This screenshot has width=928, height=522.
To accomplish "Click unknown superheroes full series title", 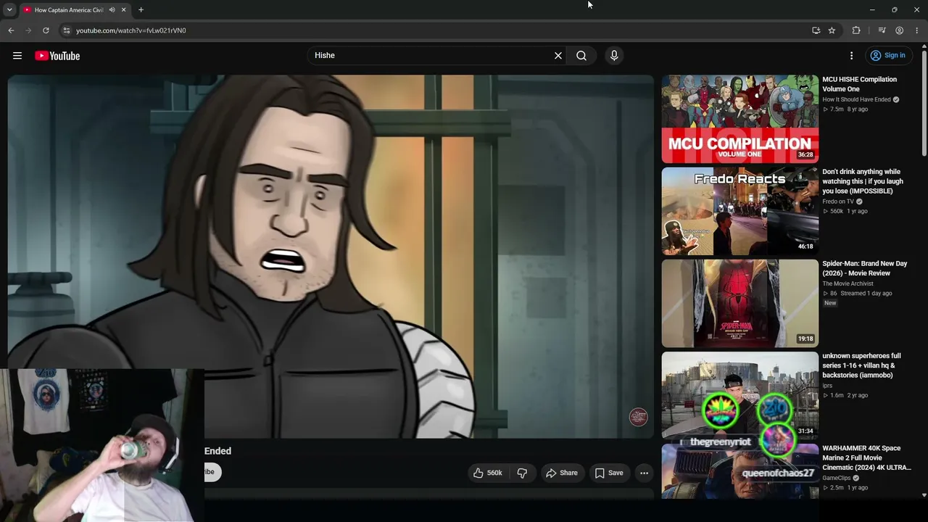I will point(861,365).
